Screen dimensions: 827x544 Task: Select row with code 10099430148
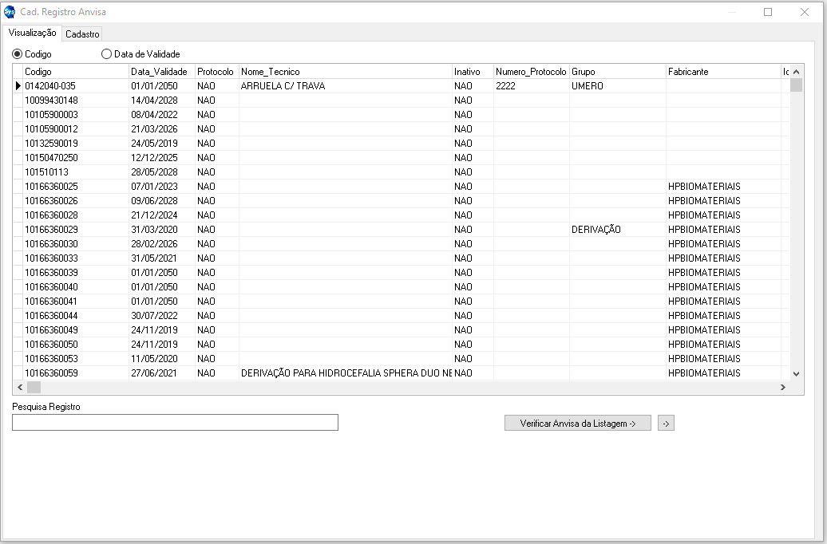point(51,101)
